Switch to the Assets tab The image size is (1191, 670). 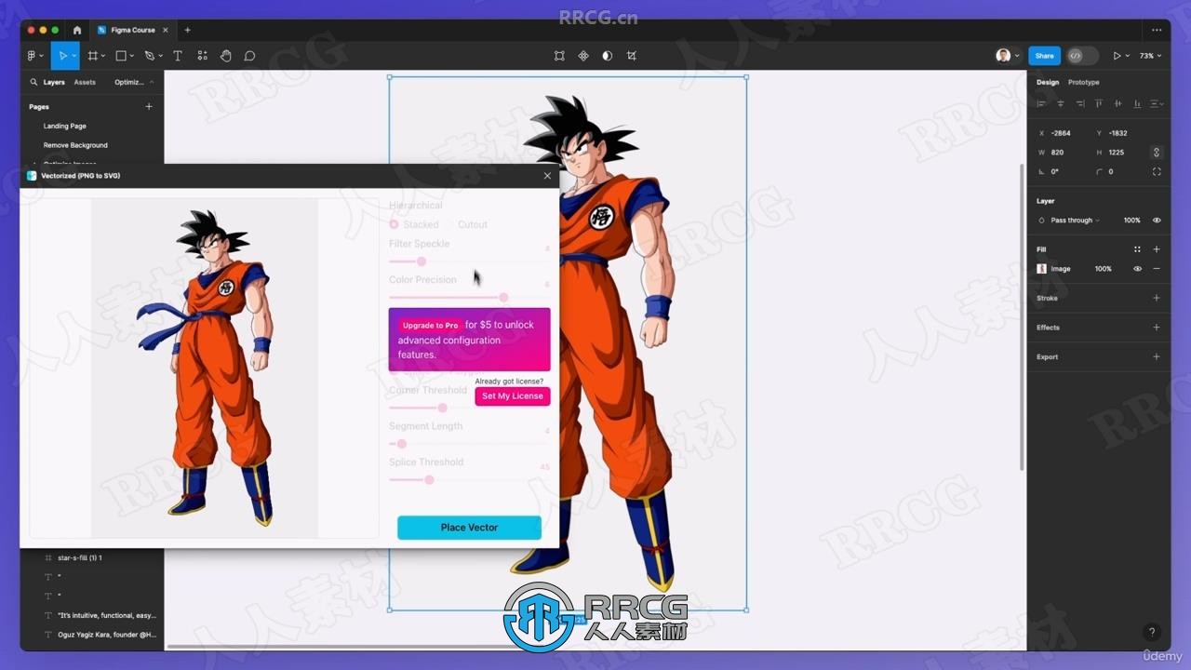pyautogui.click(x=85, y=82)
